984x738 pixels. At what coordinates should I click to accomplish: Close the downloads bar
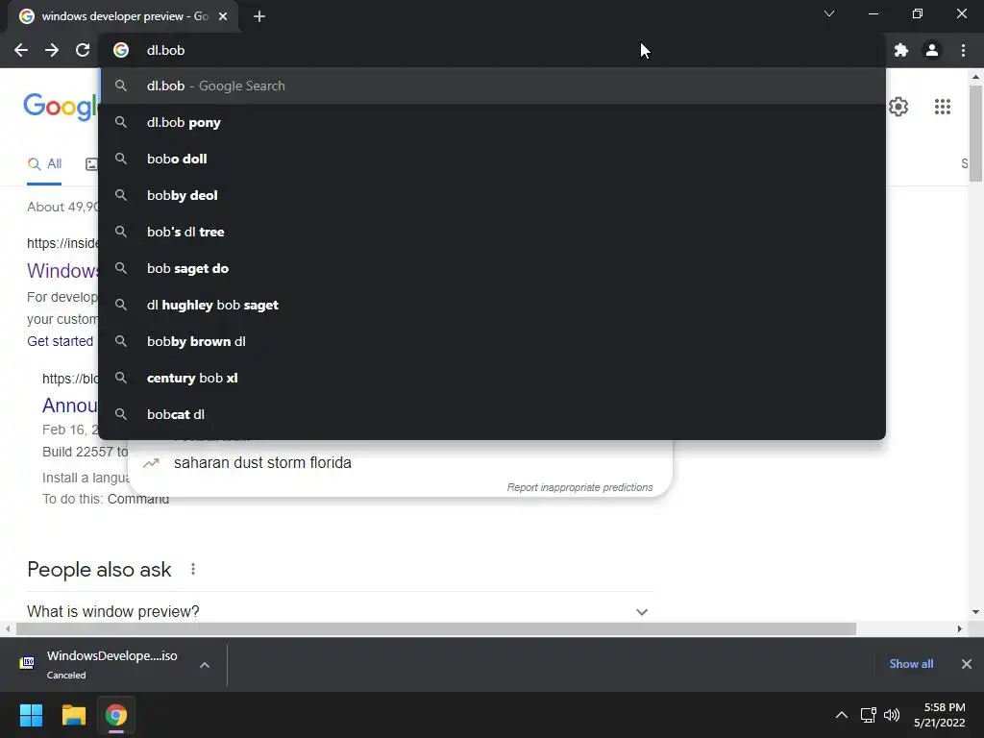[x=967, y=664]
